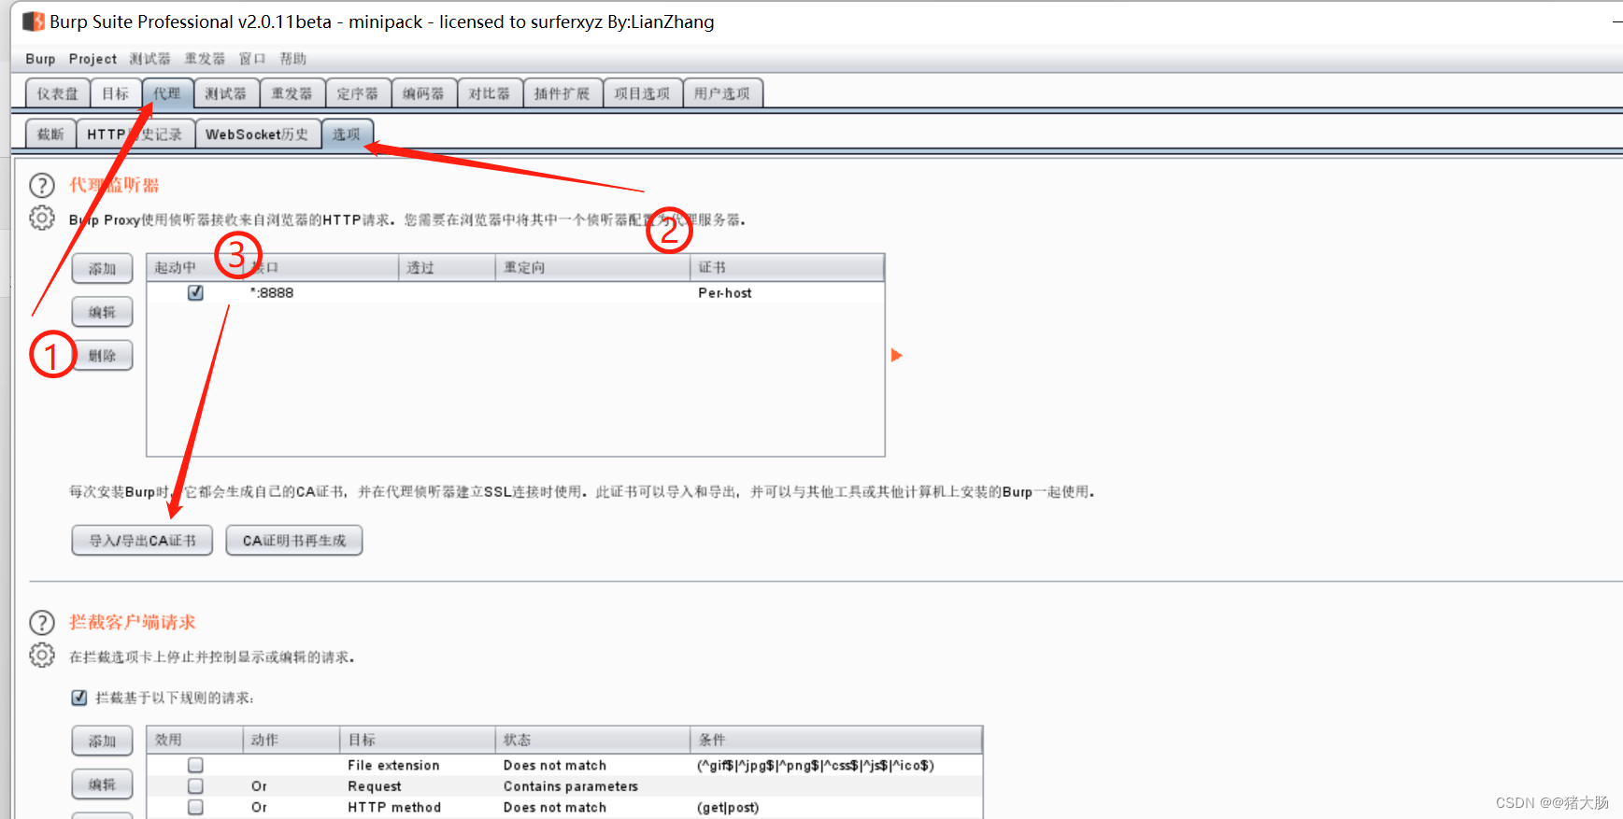The image size is (1623, 819).
Task: Click the 目标 column header in rules table
Action: 417,740
